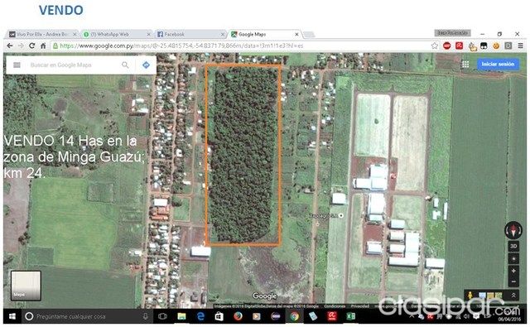Focus the Buscar en Google Maps field
This screenshot has height=327, width=530.
point(73,65)
